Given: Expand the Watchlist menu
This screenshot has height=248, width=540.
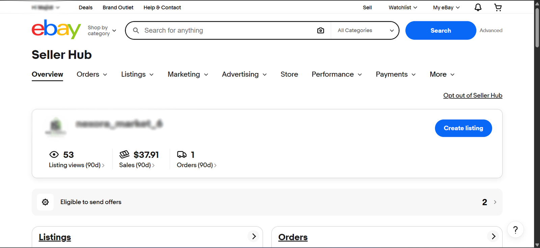Looking at the screenshot, I should click(403, 7).
